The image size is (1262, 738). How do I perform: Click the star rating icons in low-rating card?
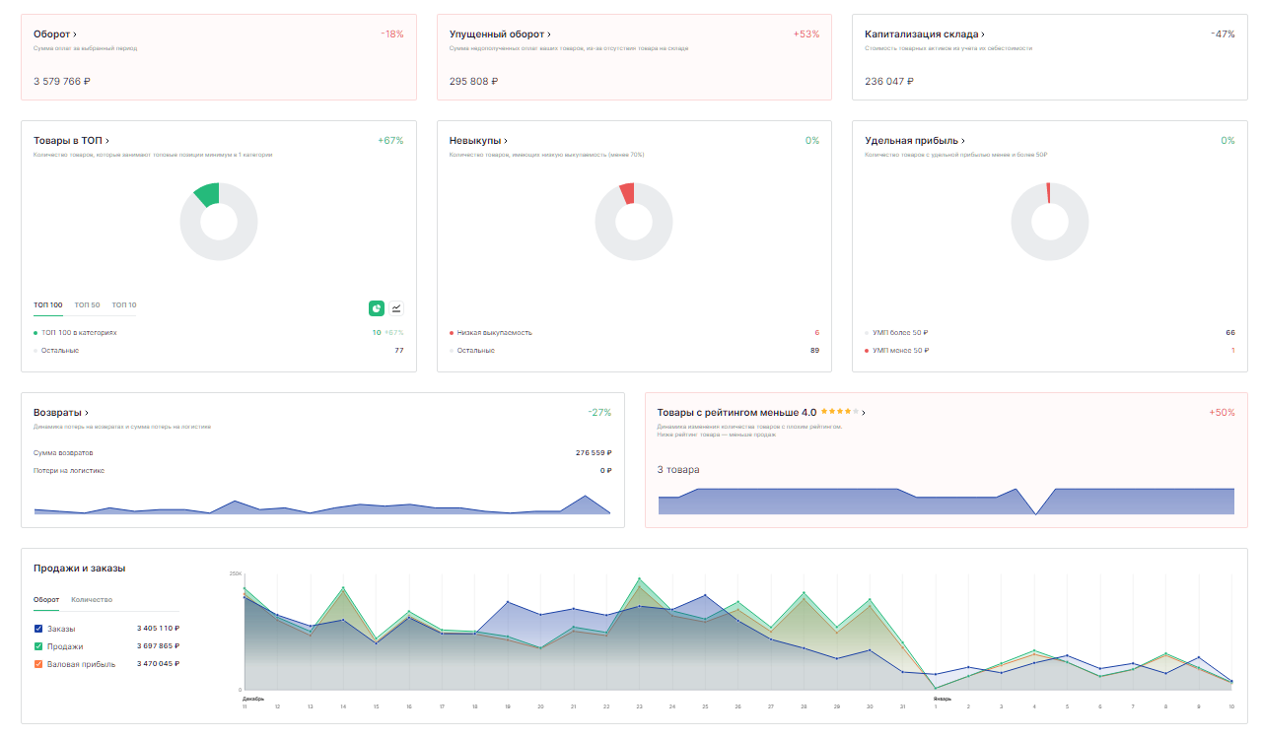tap(839, 412)
